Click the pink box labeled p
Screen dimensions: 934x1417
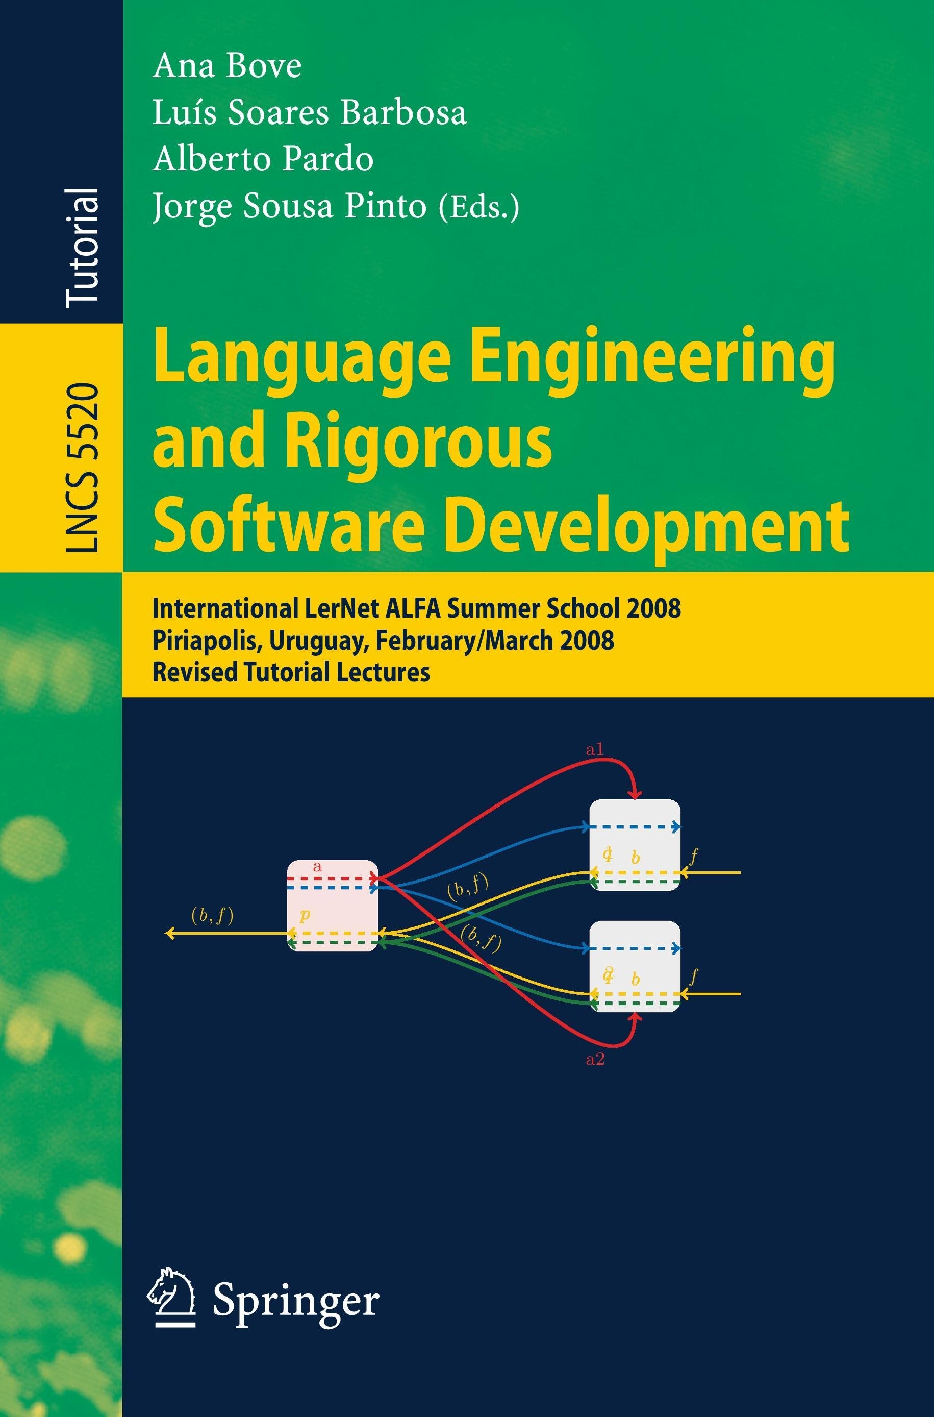(x=333, y=906)
